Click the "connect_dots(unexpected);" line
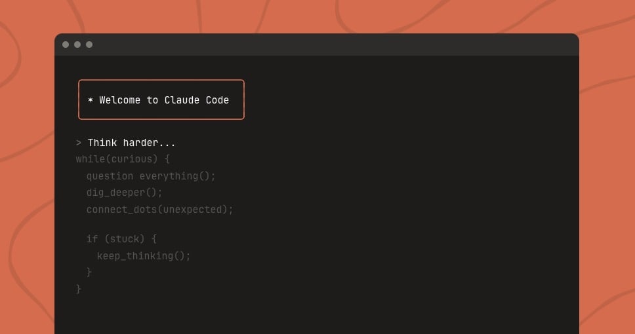Viewport: 635px width, 334px height. tap(159, 210)
